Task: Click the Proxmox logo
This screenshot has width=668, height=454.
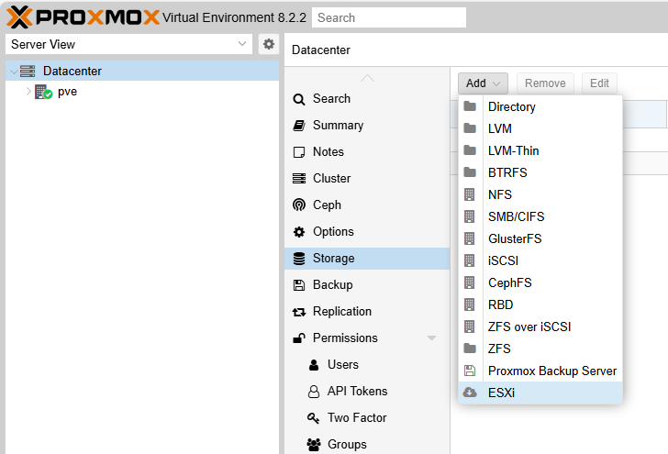Action: coord(83,17)
